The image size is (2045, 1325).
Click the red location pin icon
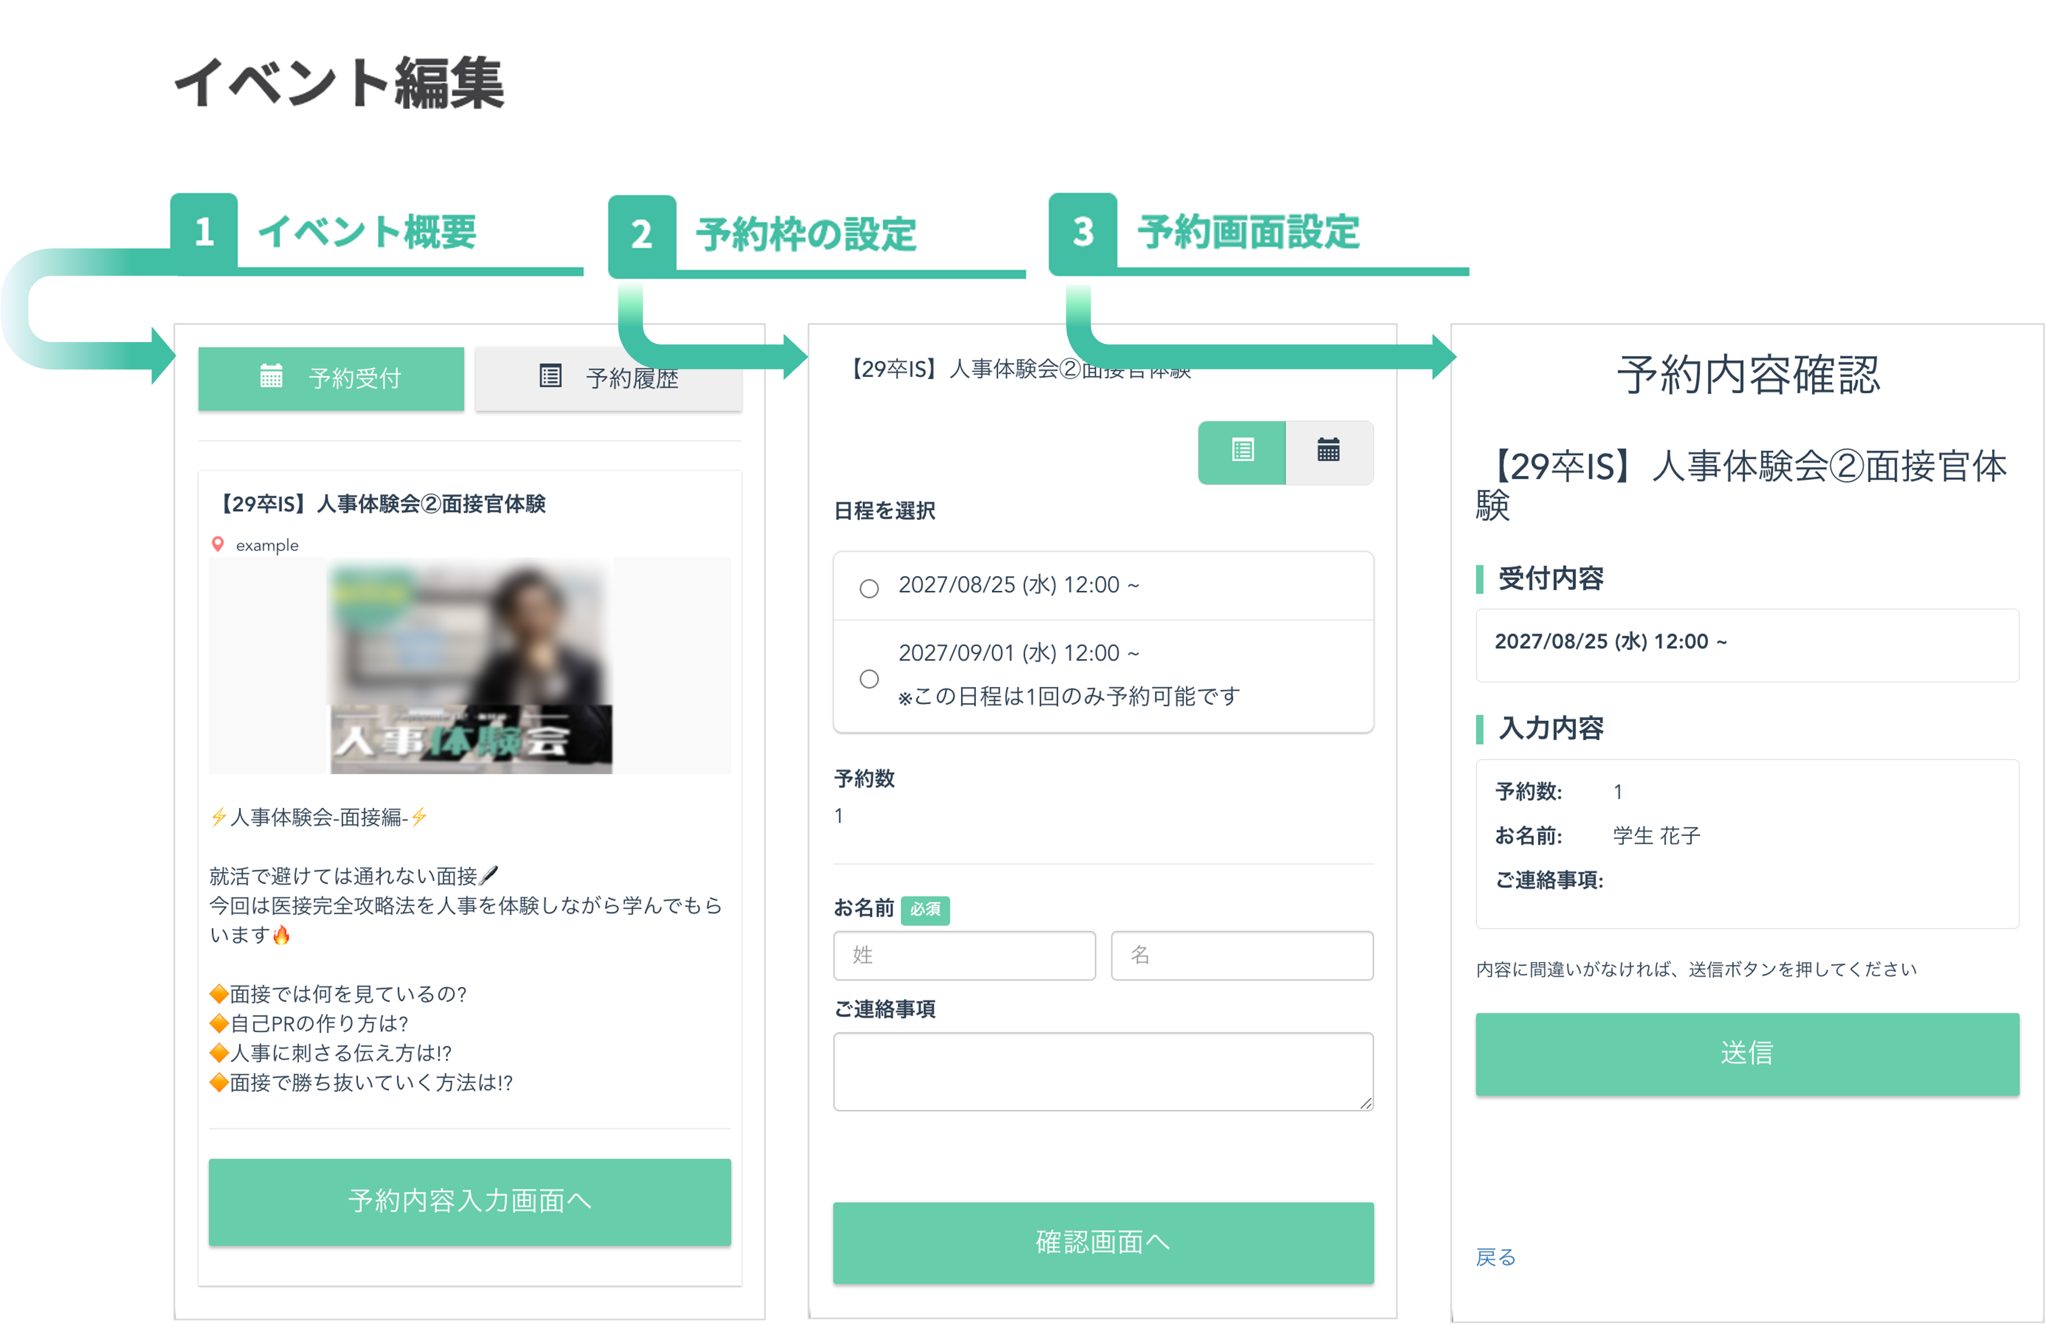coord(217,544)
